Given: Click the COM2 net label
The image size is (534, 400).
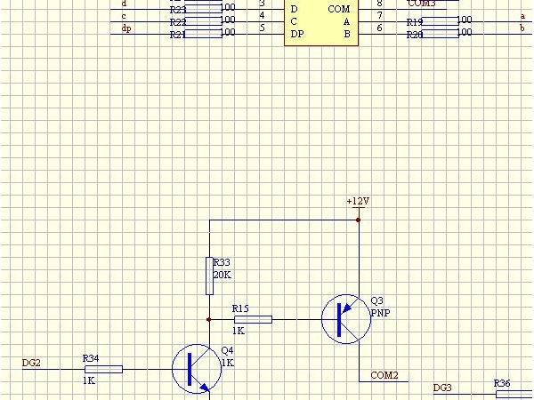Looking at the screenshot, I should 384,375.
